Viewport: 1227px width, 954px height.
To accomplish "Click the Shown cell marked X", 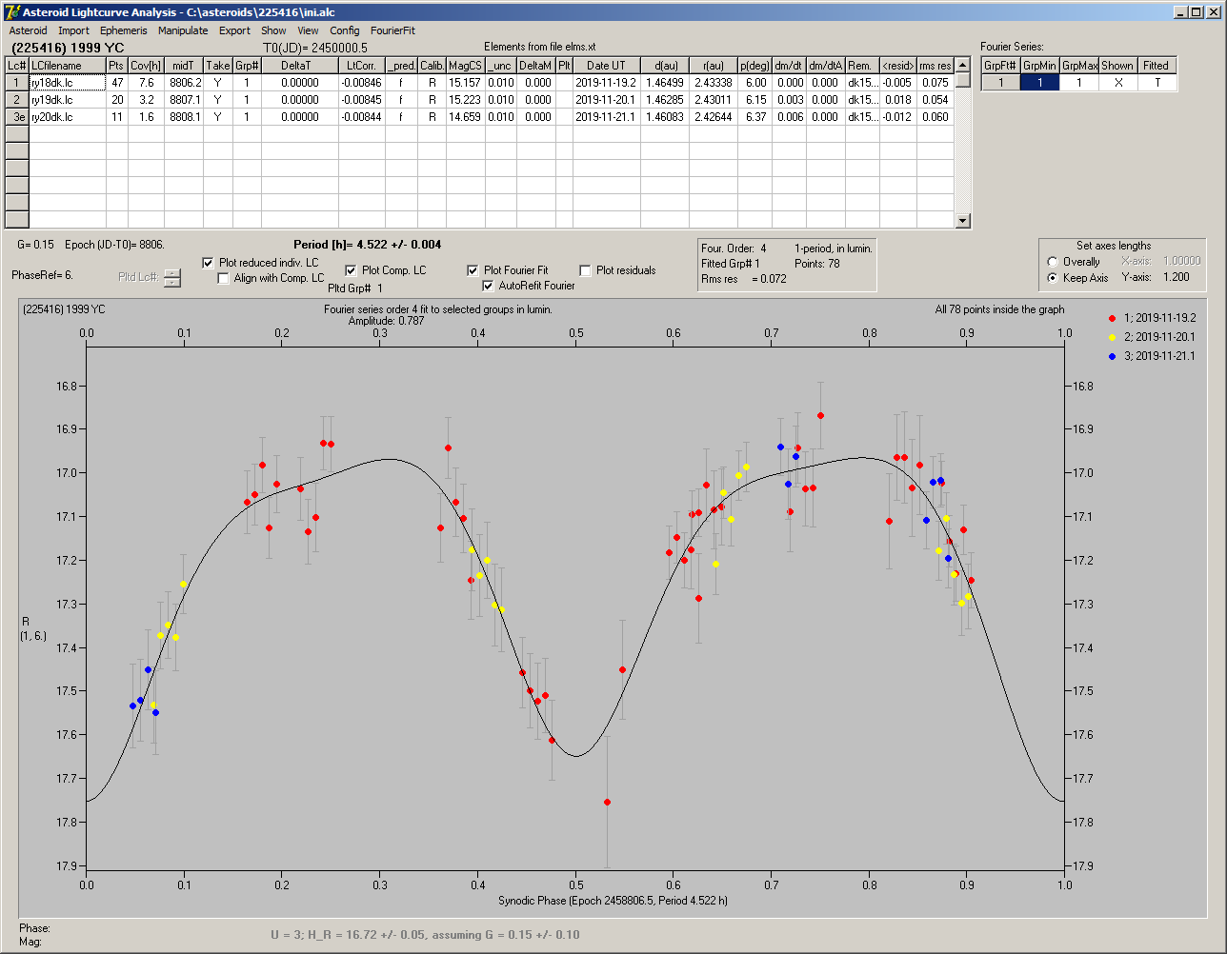I will point(1117,83).
